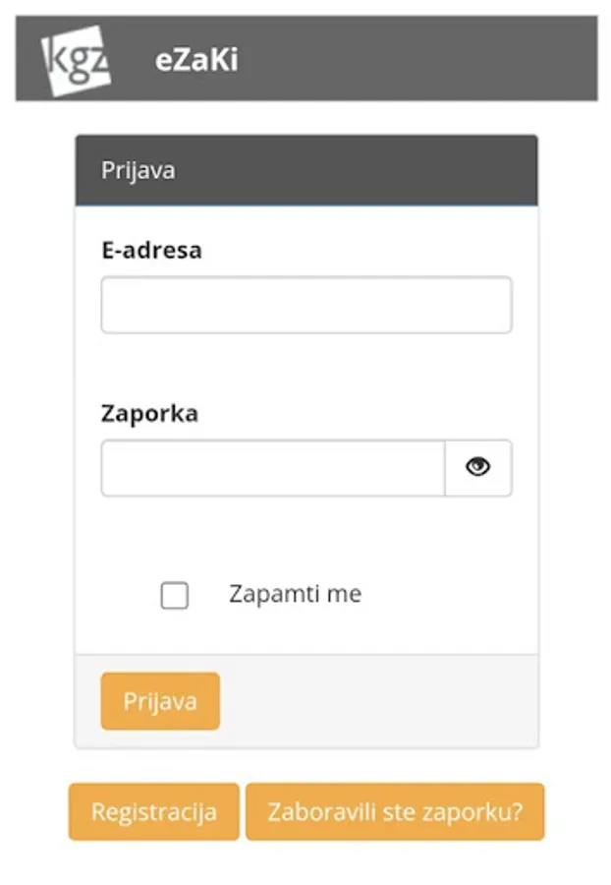Show password with the eye icon
Image resolution: width=611 pixels, height=885 pixels.
477,467
